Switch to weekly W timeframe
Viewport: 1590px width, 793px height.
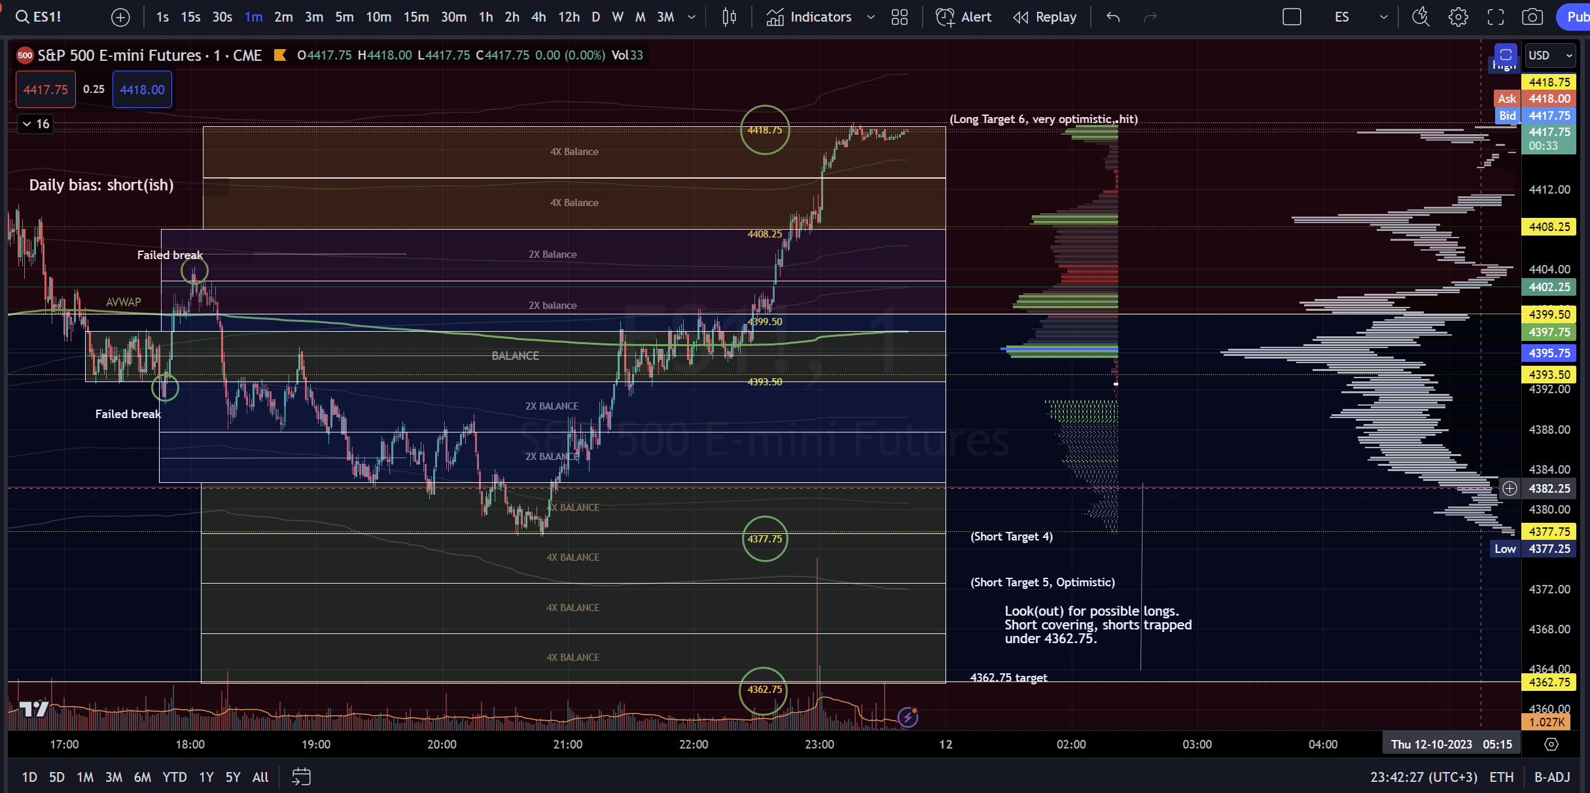(x=618, y=17)
